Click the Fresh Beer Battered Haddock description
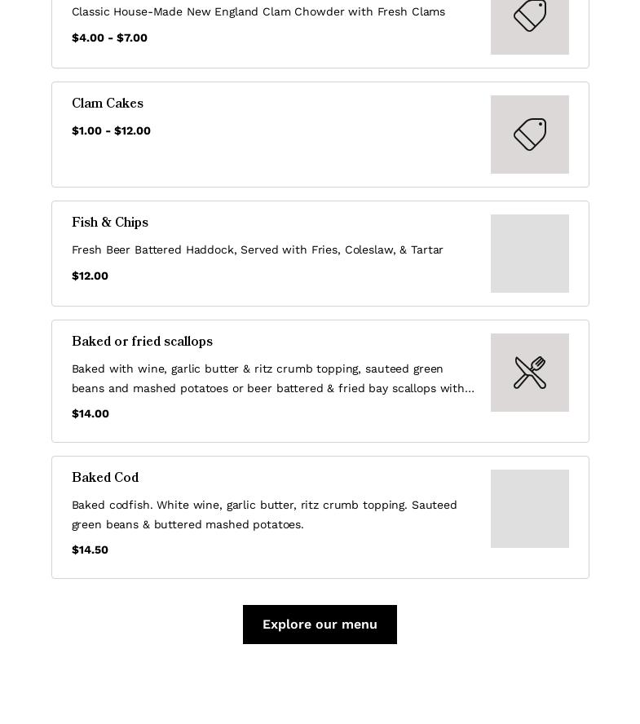The height and width of the screenshot is (724, 640). tap(258, 250)
